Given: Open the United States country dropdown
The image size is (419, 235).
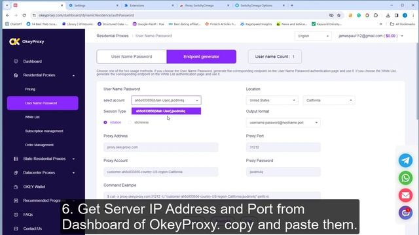Looking at the screenshot, I should (x=272, y=101).
